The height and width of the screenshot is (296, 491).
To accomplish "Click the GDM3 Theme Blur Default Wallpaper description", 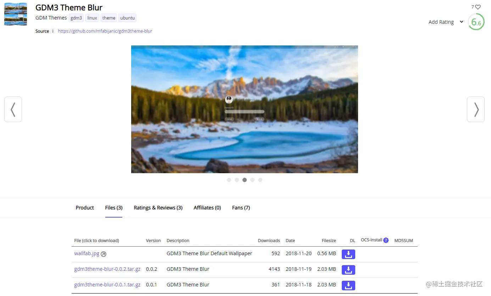I will tap(210, 253).
